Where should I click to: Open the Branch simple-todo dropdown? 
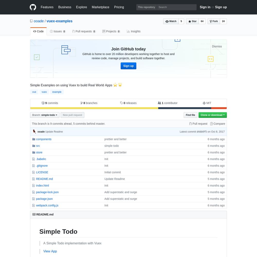click(x=45, y=115)
